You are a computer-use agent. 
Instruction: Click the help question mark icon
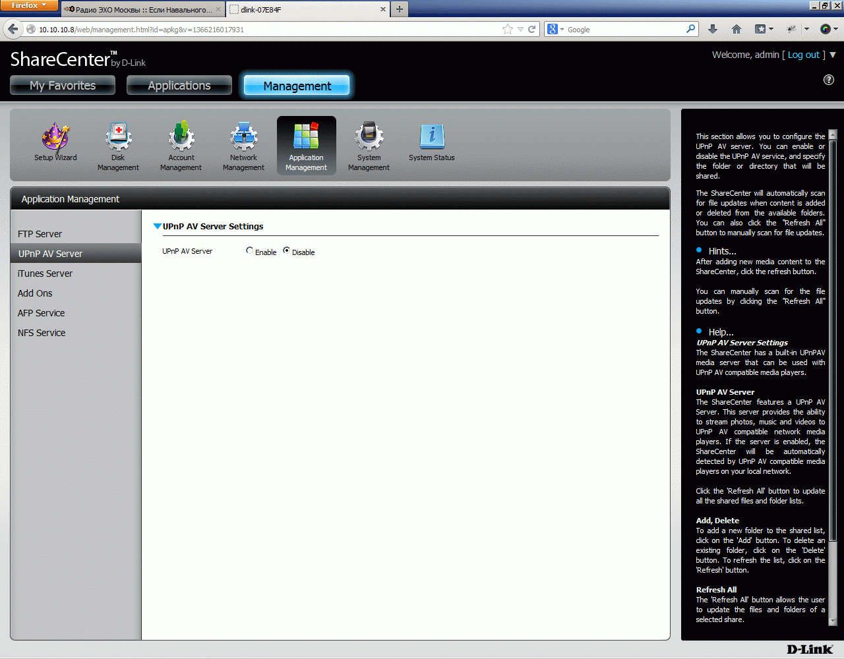pyautogui.click(x=829, y=80)
